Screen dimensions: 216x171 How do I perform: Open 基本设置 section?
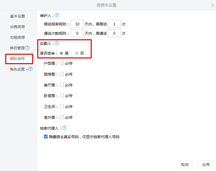(x=17, y=16)
